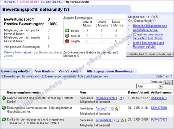Image resolution: width=174 pixels, height=129 pixels.
Task: Click date '12.01.06 23:32'
Action: tap(138, 98)
